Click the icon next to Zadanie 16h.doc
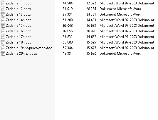Viewport: 158px width, 120px height. [3, 31]
